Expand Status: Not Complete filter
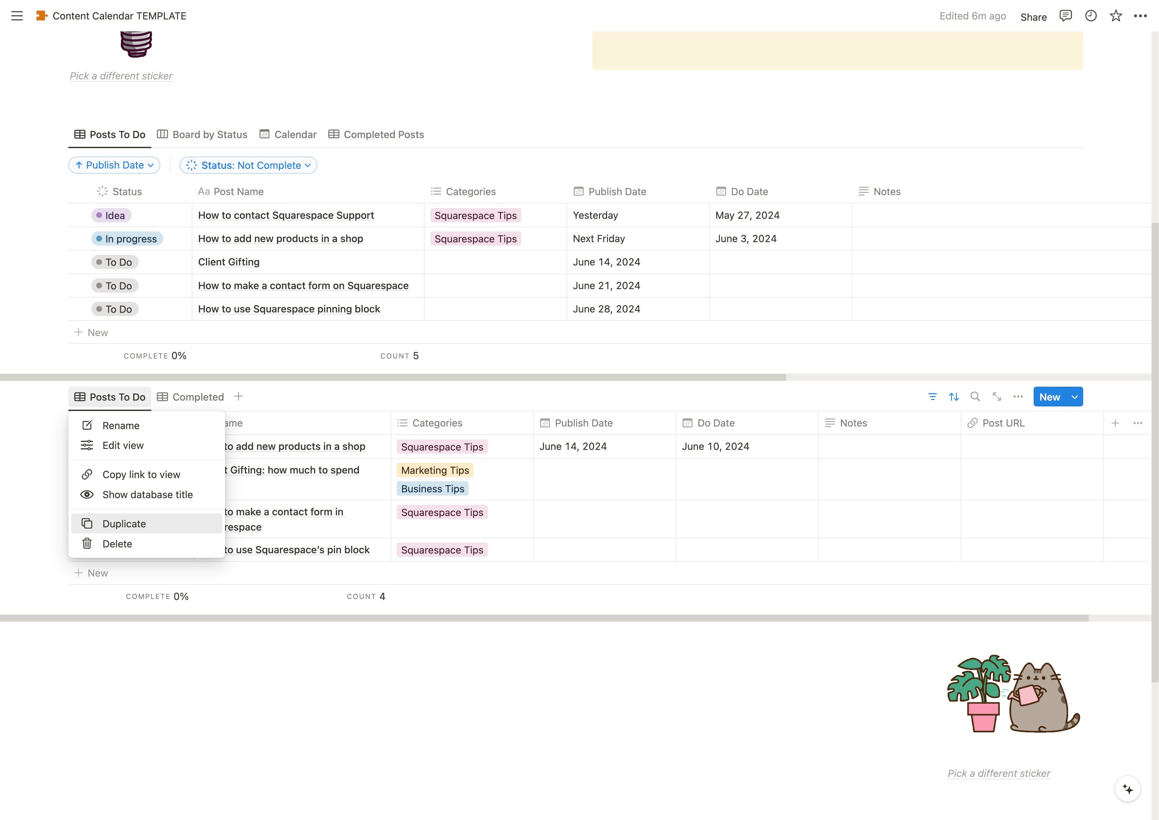This screenshot has height=820, width=1159. coord(248,165)
